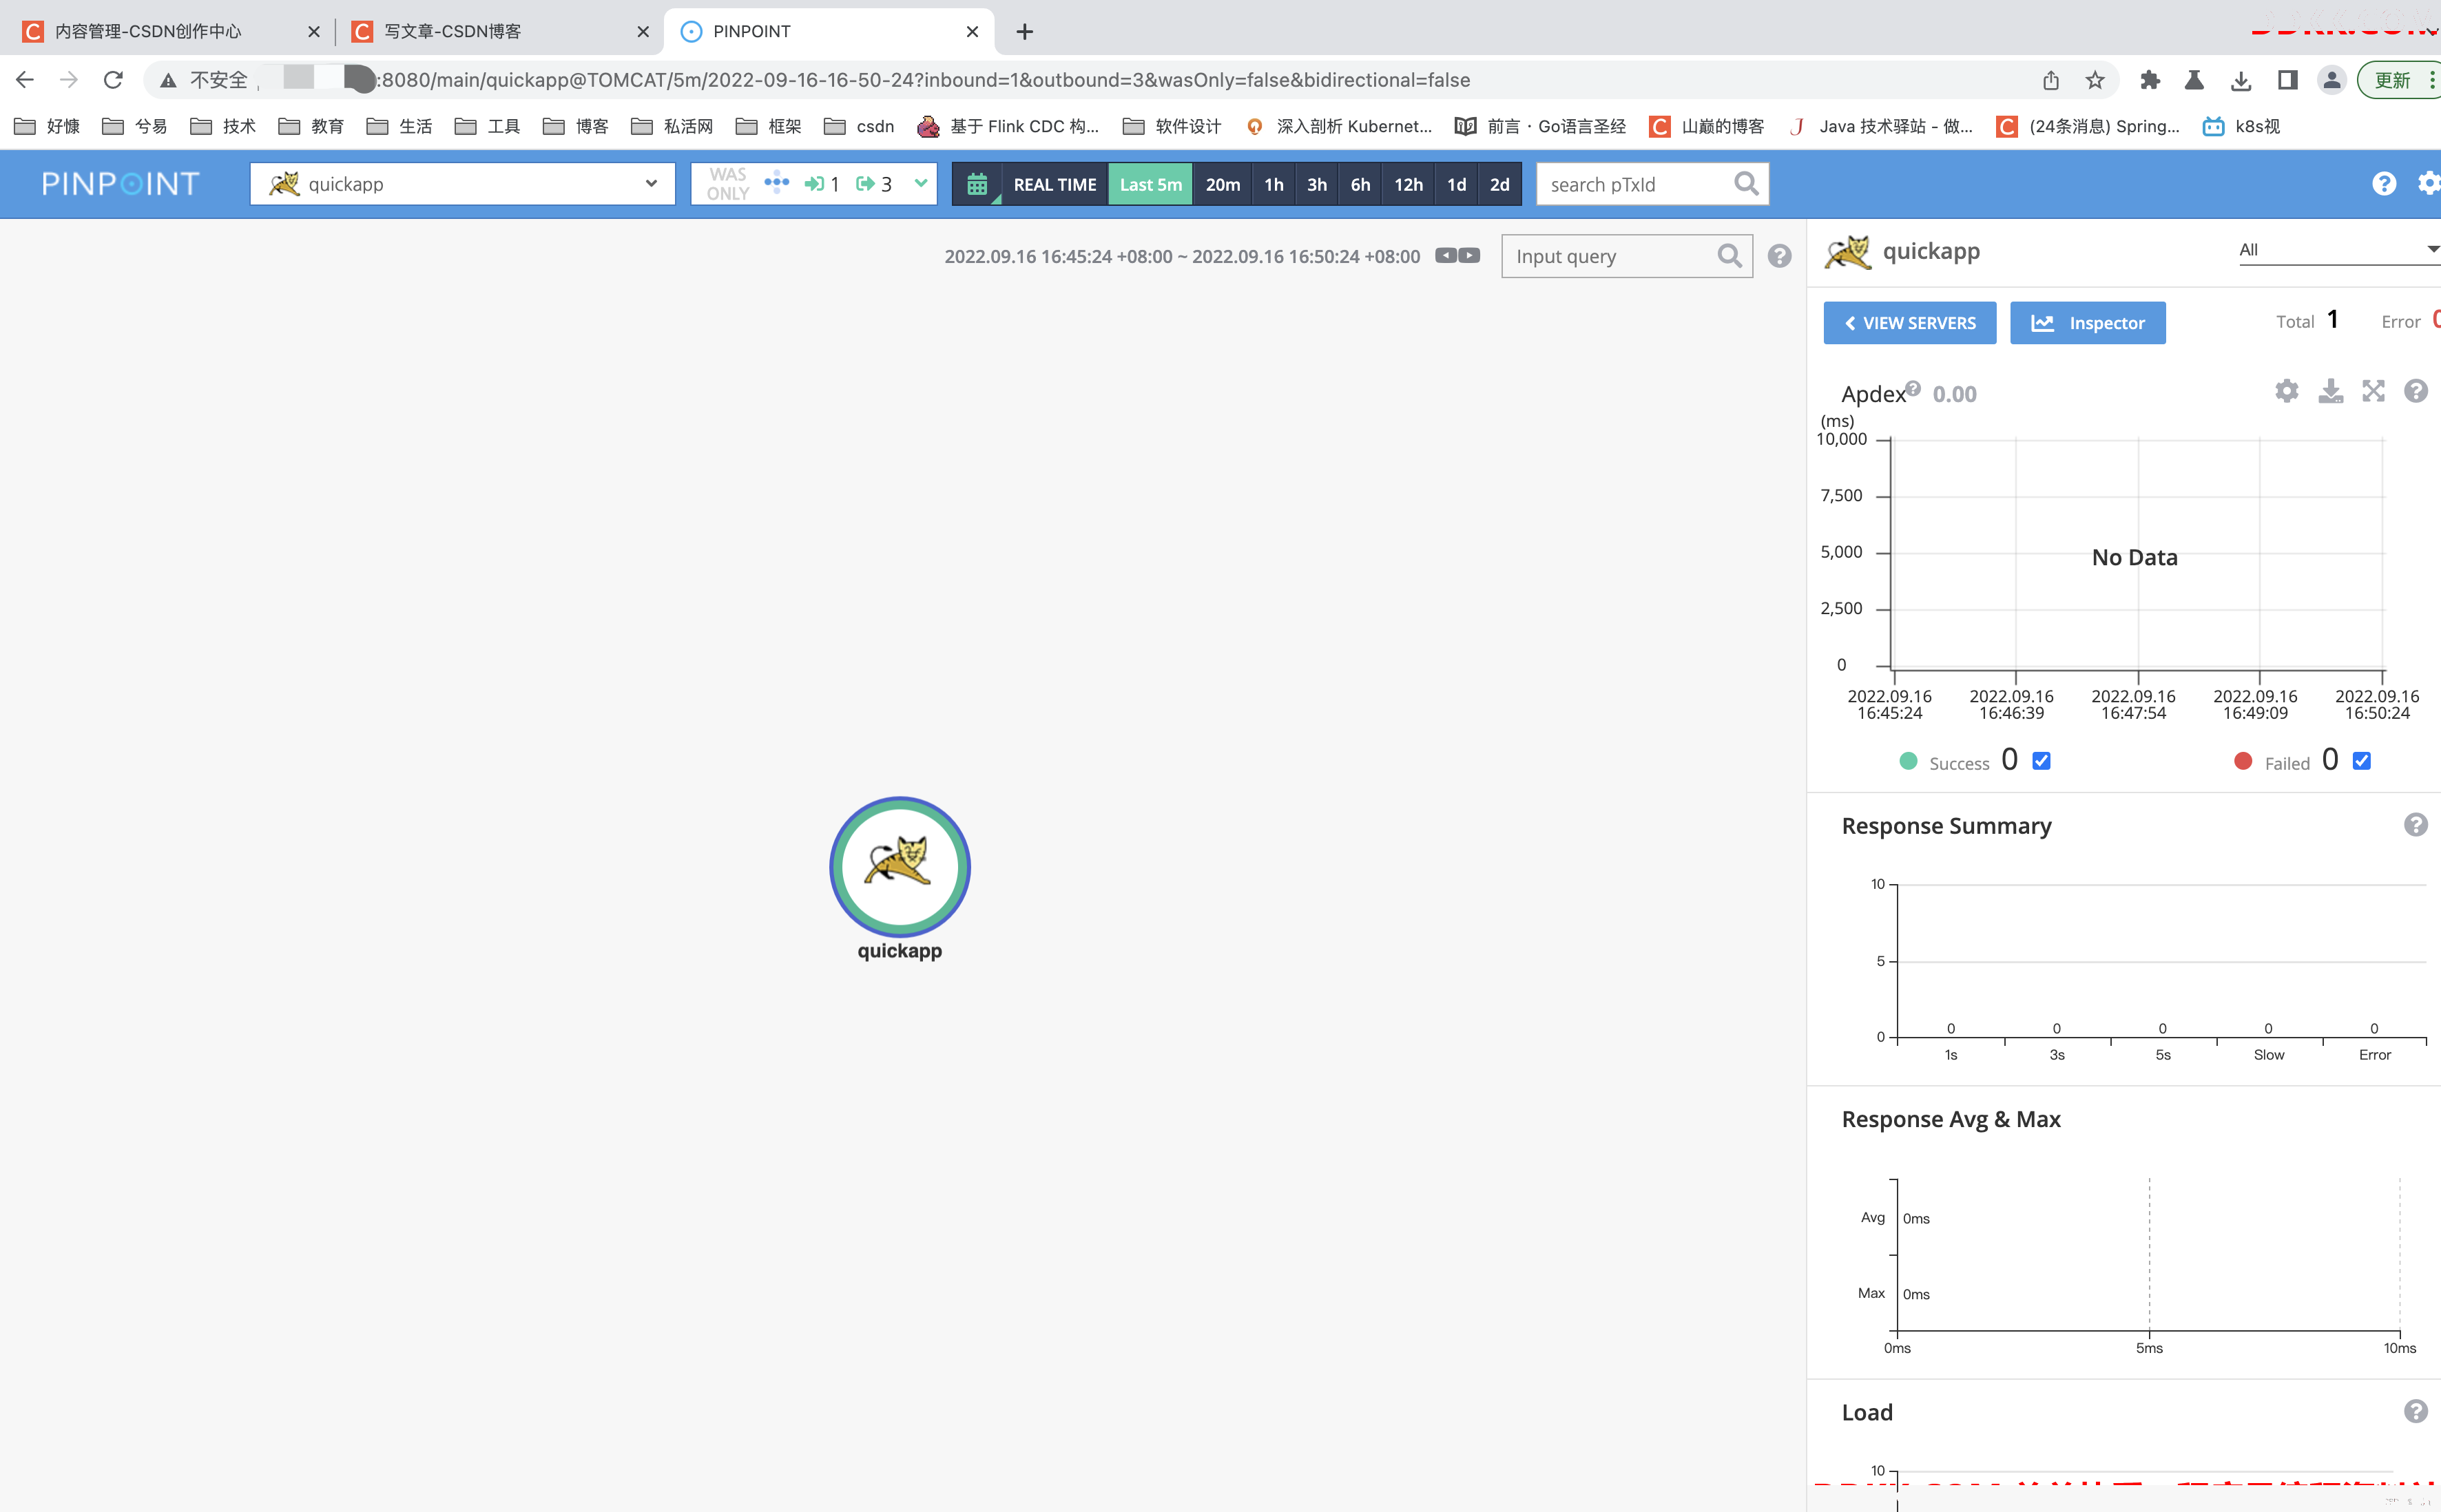
Task: Click the PINPOINT logo
Action: pos(121,184)
